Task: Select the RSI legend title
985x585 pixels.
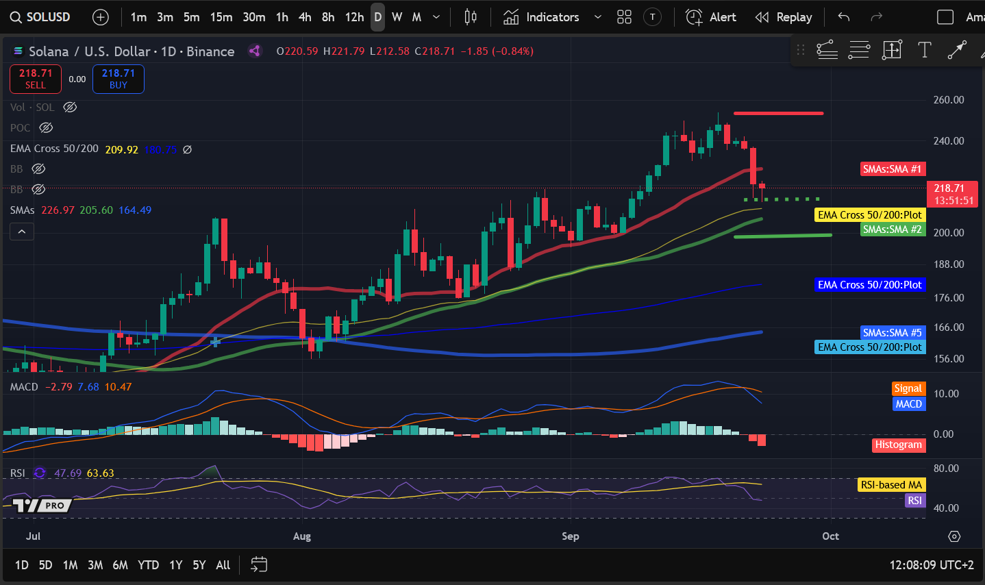Action: point(18,473)
